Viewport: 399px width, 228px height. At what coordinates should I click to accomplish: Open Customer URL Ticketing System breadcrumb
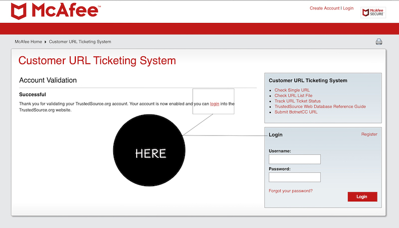80,42
